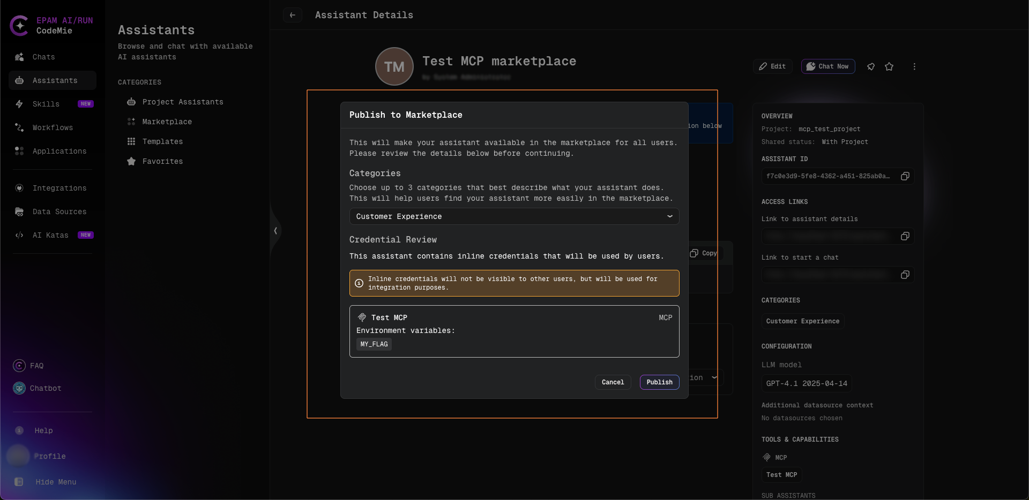Copy the link to assistant details
Screen dimensions: 1029x500
coord(905,236)
